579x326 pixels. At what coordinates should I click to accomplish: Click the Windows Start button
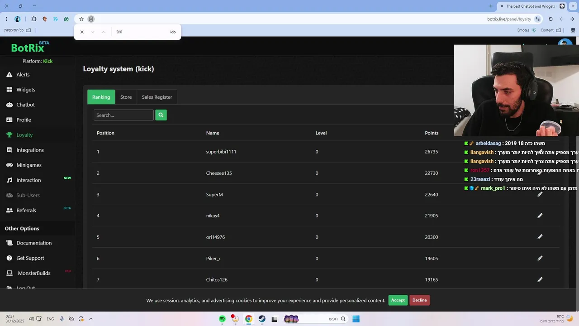click(x=356, y=319)
